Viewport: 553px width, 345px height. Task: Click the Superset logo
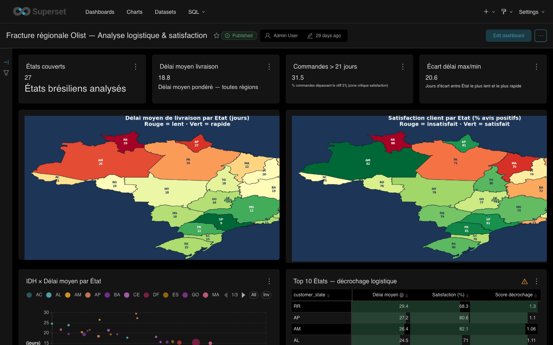click(x=40, y=11)
